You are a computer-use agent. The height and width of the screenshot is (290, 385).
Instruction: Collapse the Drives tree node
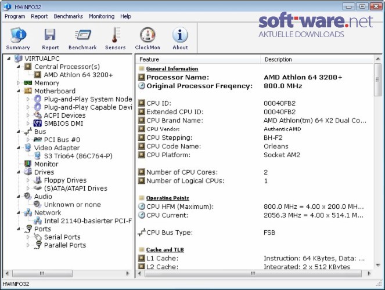coord(19,172)
